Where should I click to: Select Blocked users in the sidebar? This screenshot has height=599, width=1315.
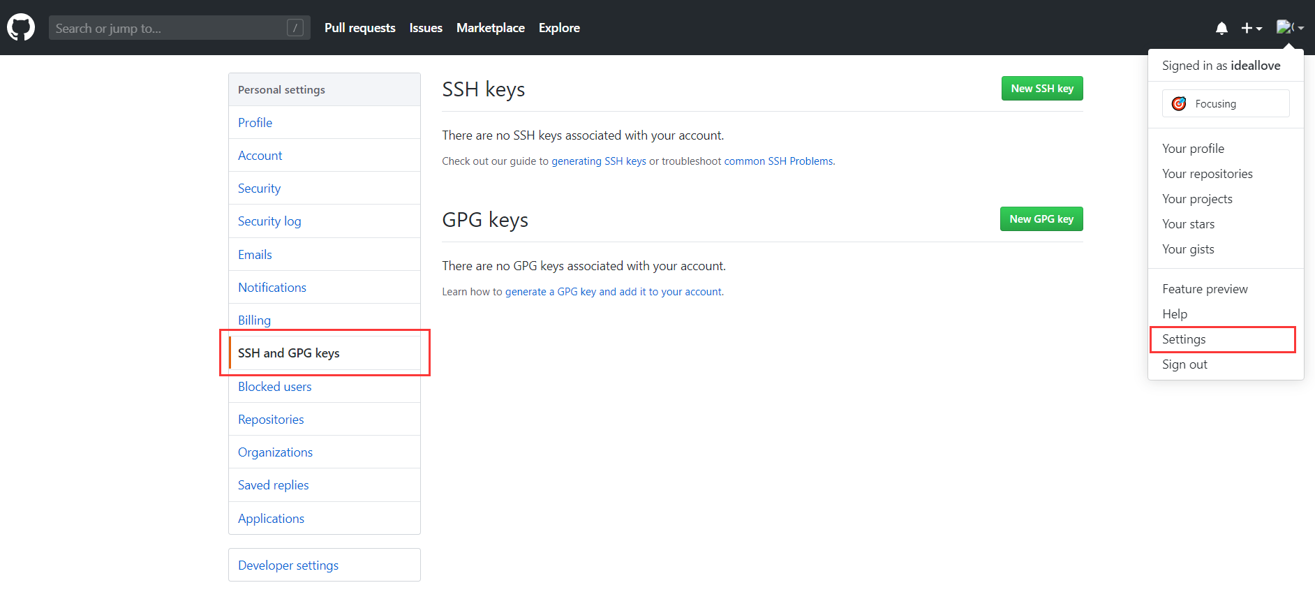(274, 387)
